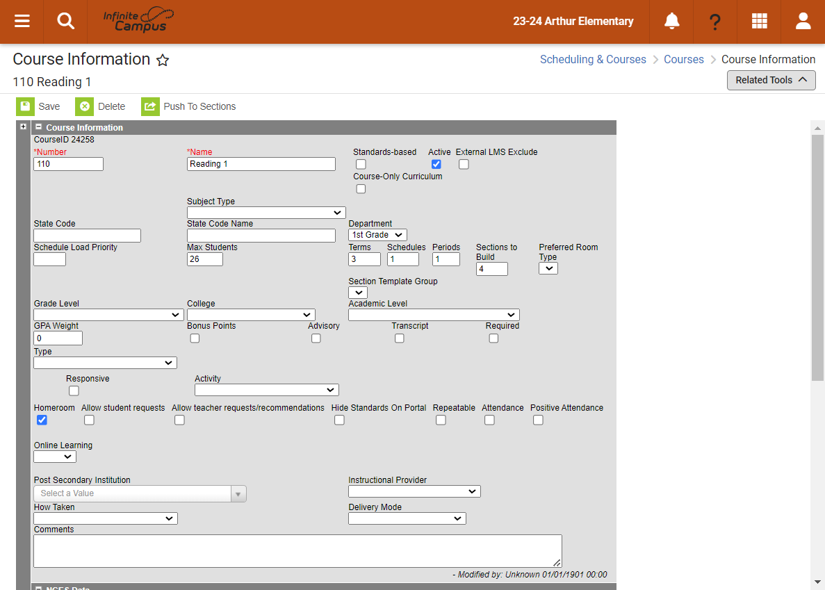Enable the Positive Attendance checkbox
The height and width of the screenshot is (590, 825).
point(538,420)
